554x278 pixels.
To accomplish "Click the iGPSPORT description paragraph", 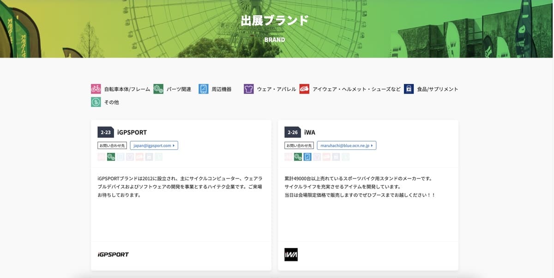I will point(180,186).
